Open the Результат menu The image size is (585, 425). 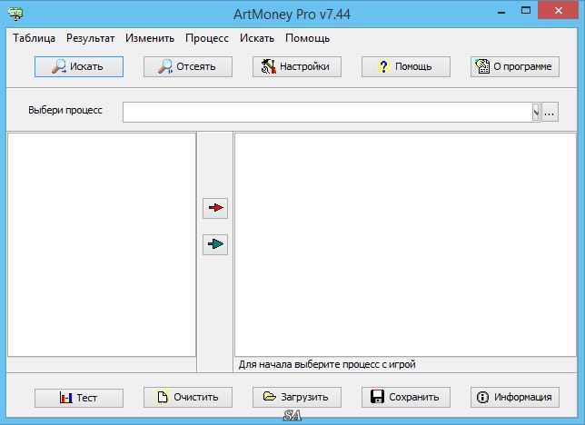click(x=90, y=38)
